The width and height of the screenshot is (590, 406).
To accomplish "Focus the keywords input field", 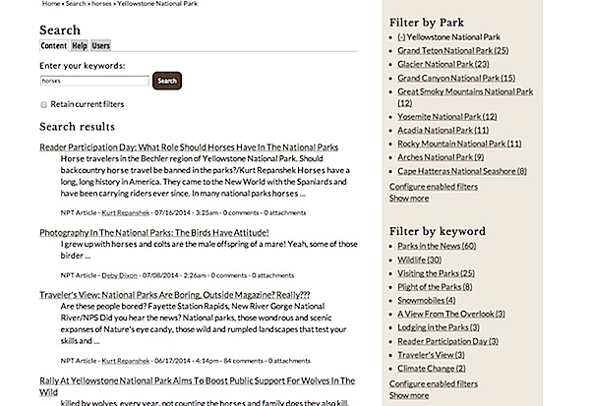I will (94, 81).
